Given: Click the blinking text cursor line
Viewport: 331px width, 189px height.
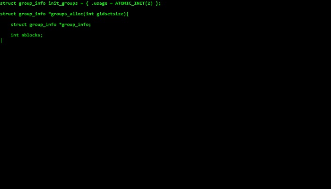Looking at the screenshot, I should click(1, 41).
